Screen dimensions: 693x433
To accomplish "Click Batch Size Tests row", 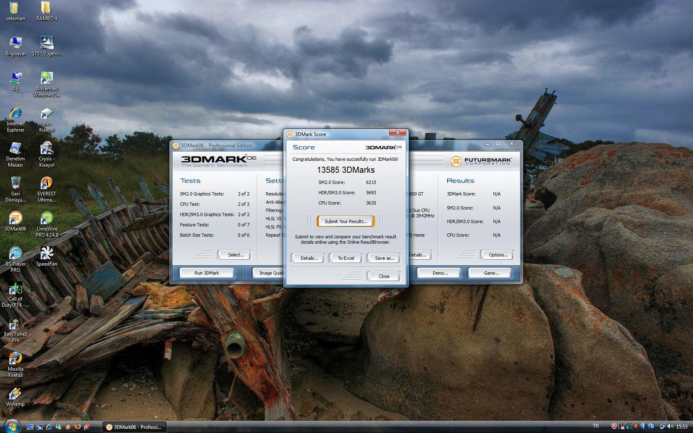I will click(x=214, y=235).
